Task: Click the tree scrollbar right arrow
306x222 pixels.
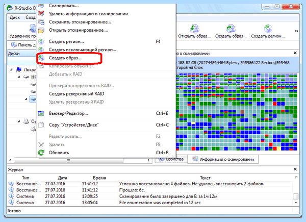Action: click(149, 160)
